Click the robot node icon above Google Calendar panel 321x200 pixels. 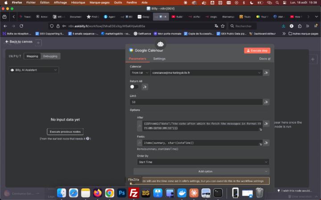pos(160,44)
